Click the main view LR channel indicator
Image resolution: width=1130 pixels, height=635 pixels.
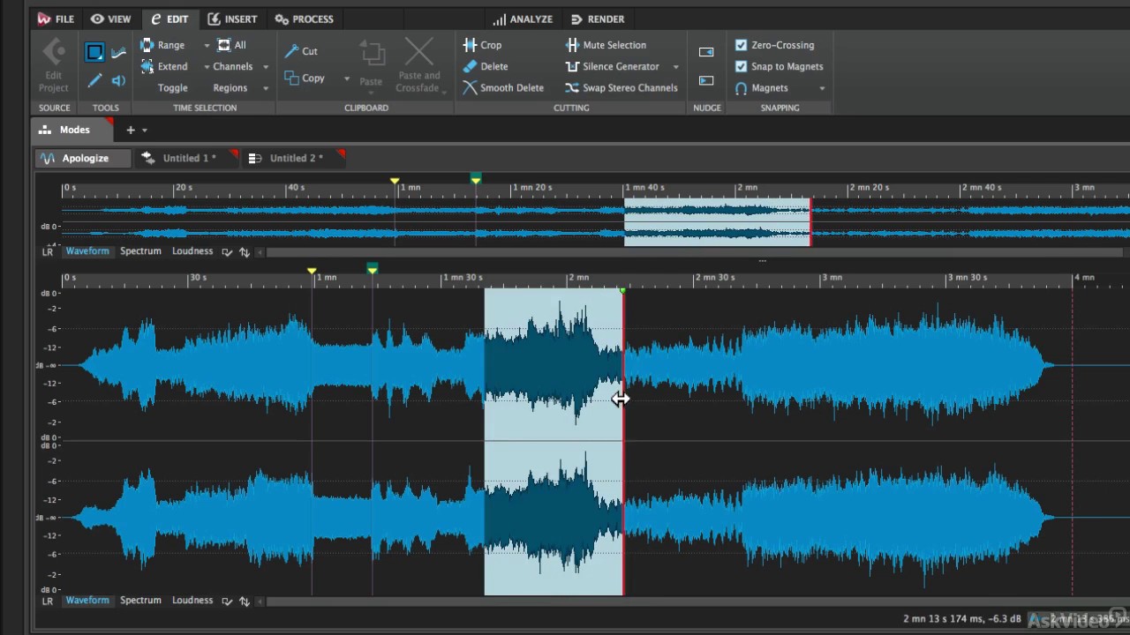pos(48,601)
